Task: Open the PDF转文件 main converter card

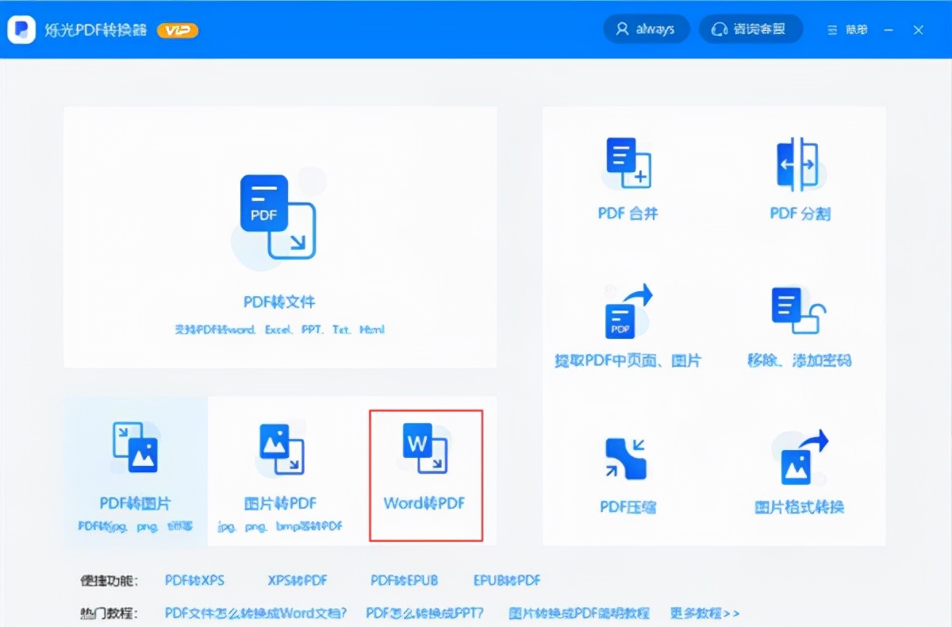Action: tap(279, 234)
